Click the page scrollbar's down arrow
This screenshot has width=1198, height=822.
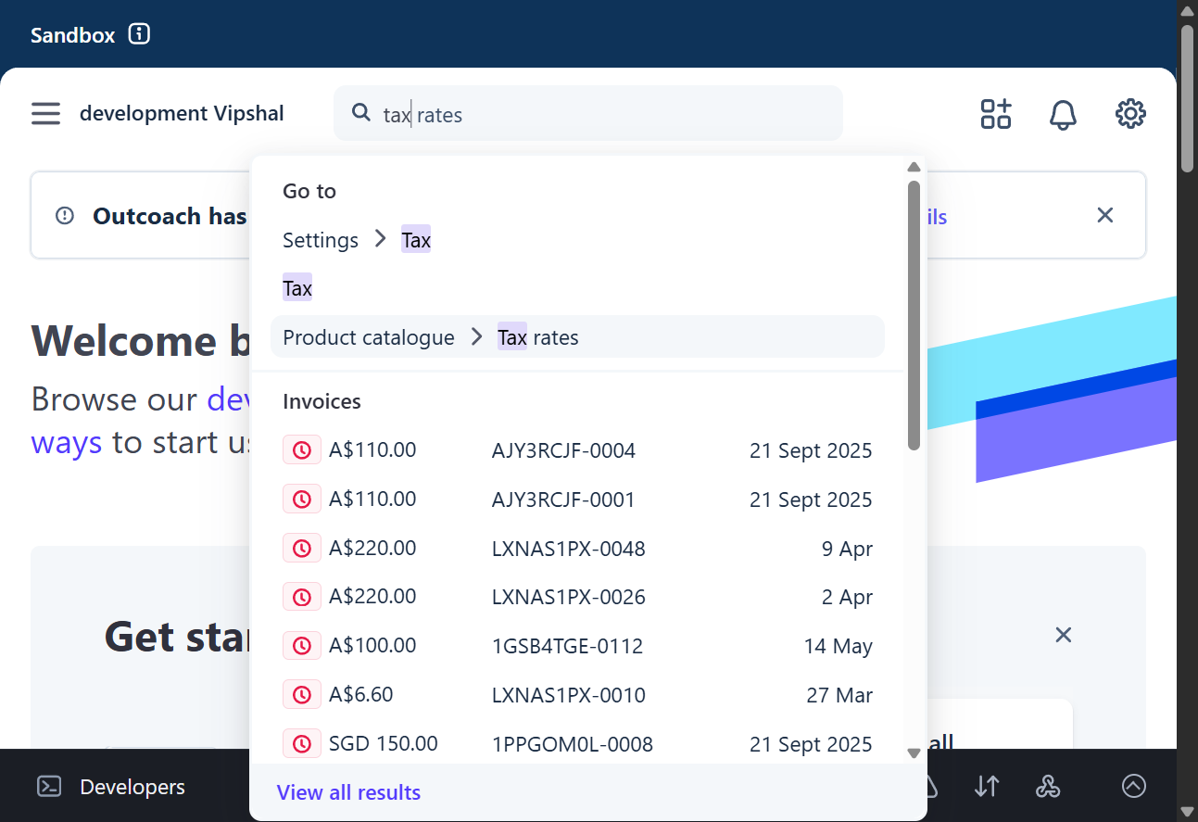(x=1187, y=812)
